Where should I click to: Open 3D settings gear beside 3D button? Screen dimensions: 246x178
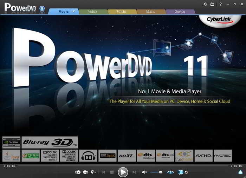pos(186,172)
